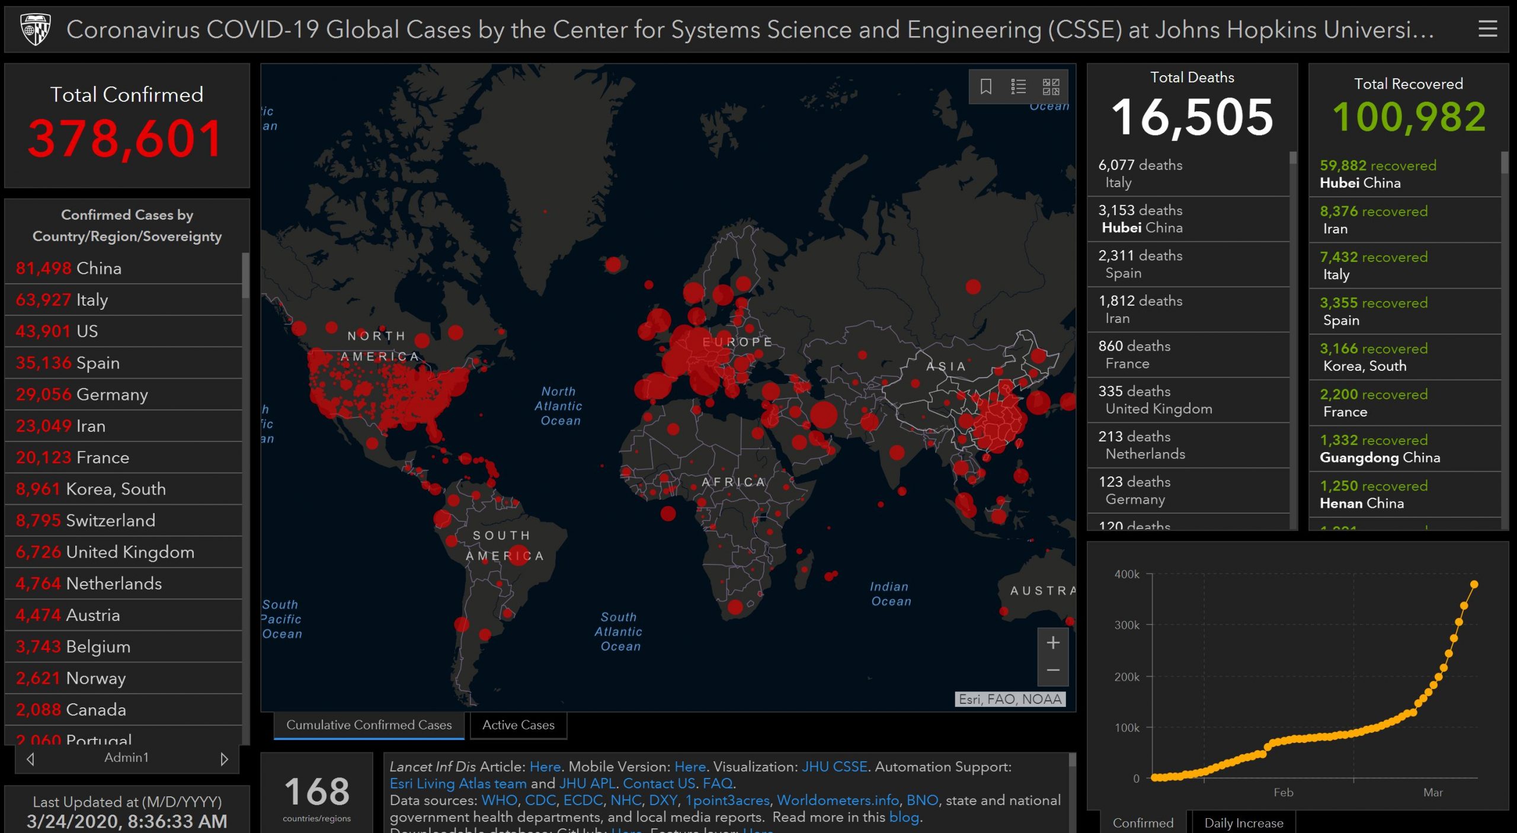1517x833 pixels.
Task: Select the 6,726 United Kingdom row
Action: (x=123, y=552)
